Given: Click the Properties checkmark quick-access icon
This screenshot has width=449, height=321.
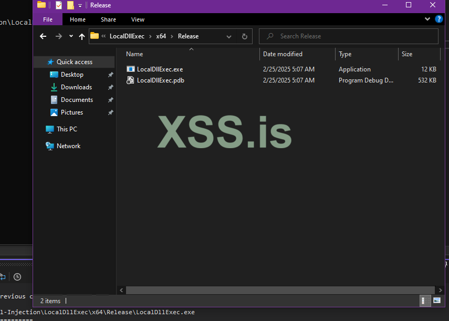Looking at the screenshot, I should (x=59, y=5).
